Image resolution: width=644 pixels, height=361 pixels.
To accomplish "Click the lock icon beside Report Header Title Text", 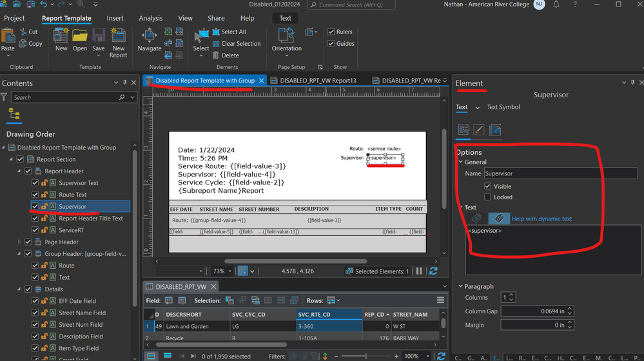I will 44,218.
